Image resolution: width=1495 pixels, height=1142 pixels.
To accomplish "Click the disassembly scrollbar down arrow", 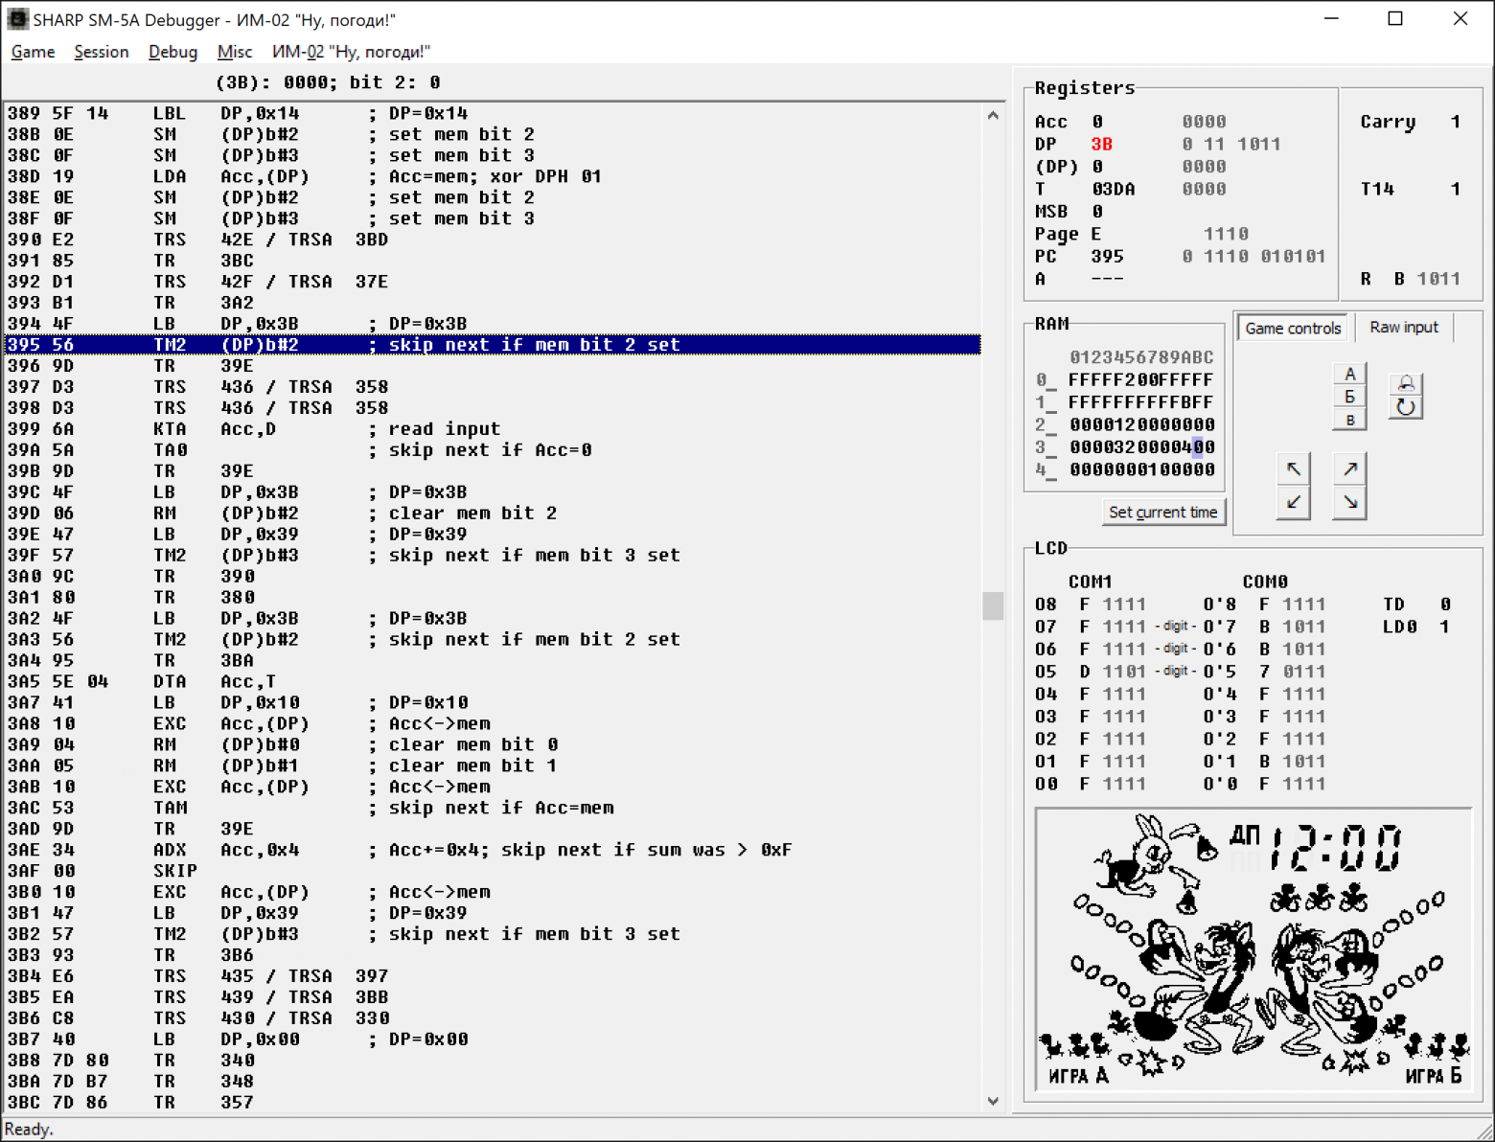I will tap(993, 1101).
